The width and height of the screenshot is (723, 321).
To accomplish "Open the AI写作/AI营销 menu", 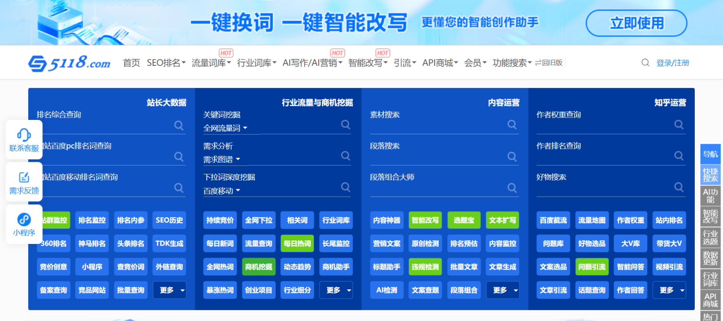I will [311, 63].
